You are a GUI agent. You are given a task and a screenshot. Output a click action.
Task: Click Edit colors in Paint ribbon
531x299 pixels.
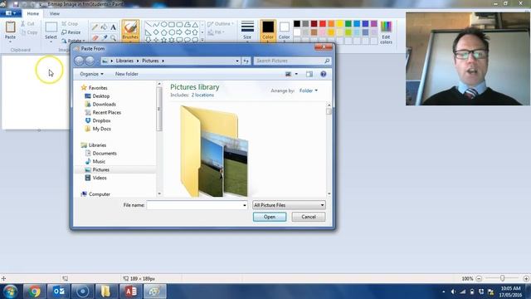click(386, 32)
